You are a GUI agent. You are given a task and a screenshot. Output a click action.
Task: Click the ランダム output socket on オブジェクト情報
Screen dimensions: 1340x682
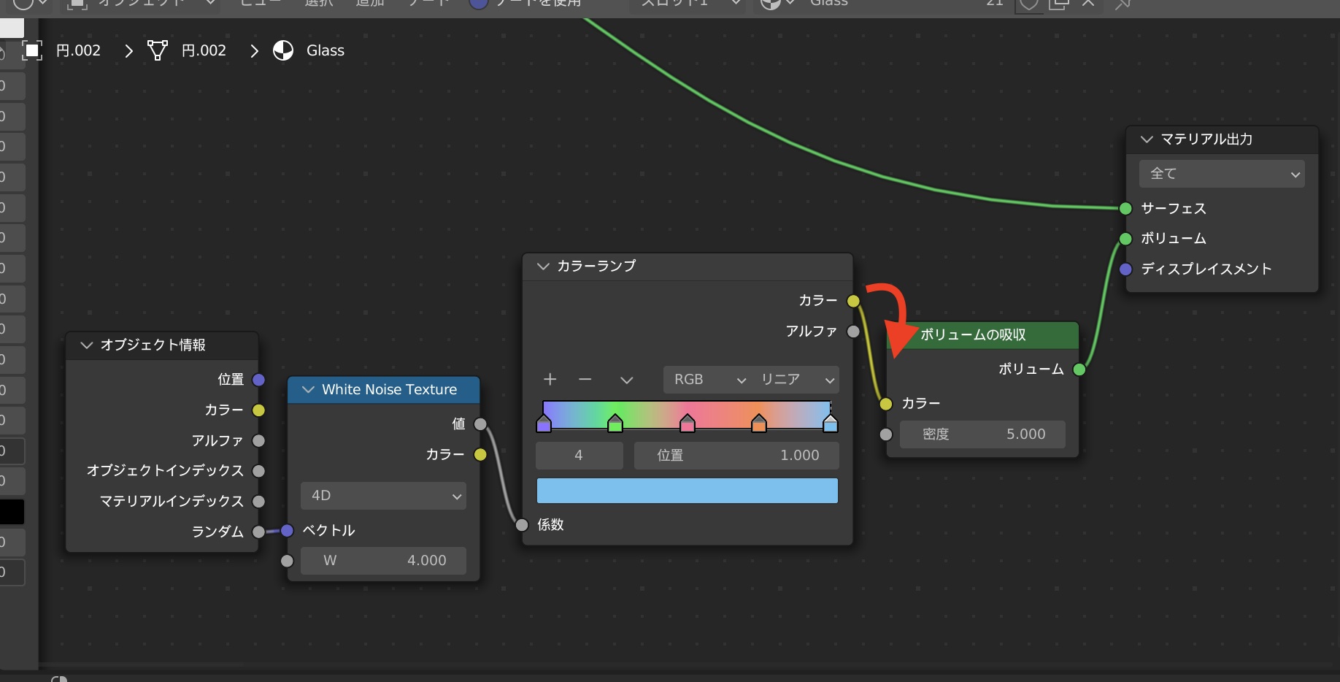point(258,532)
